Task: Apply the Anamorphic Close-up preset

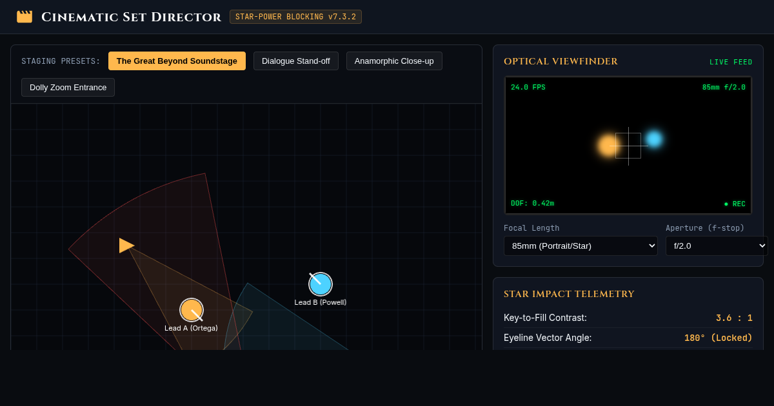Action: pos(394,61)
